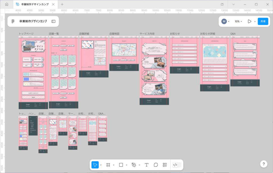Select the Frame tool

[108, 165]
